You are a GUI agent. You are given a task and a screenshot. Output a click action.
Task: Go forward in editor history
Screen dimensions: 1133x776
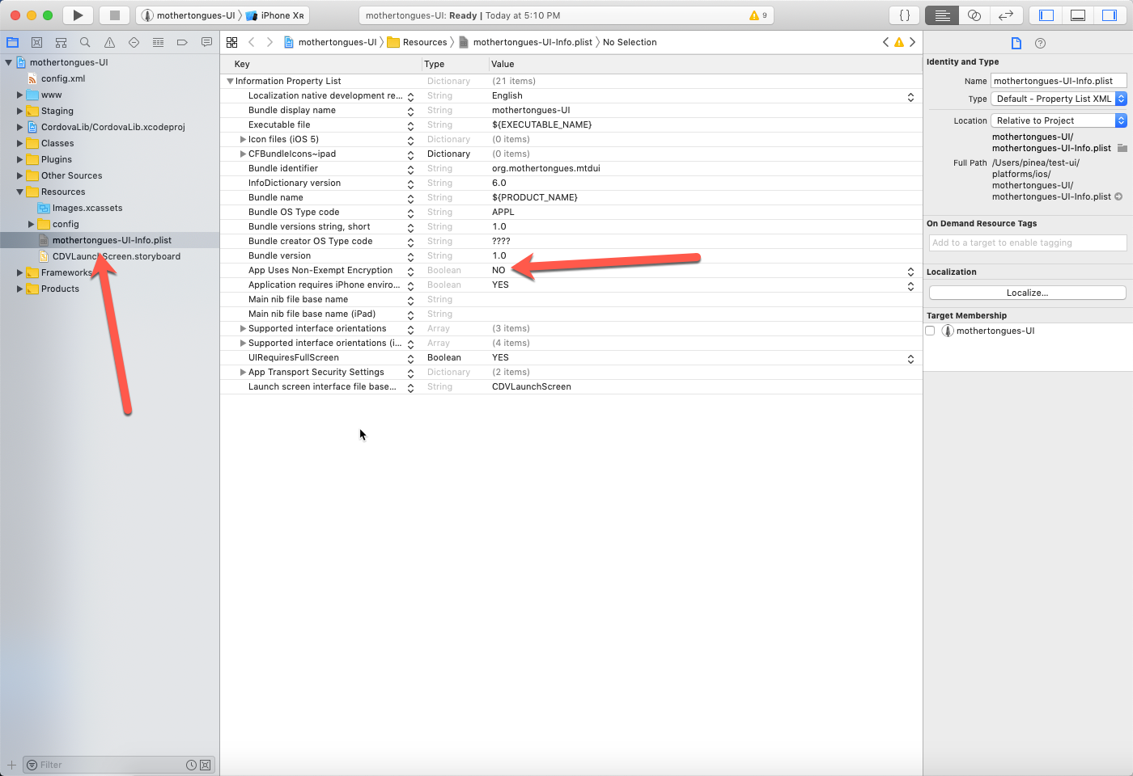pos(269,42)
